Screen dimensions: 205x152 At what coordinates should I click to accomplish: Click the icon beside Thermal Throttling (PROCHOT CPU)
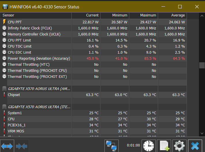[x=4, y=71]
